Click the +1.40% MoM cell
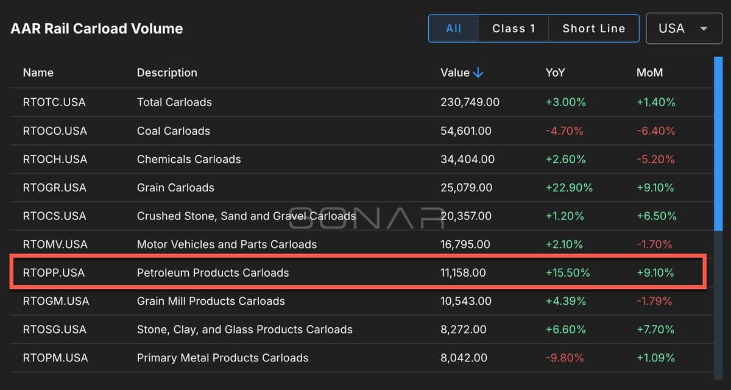Image resolution: width=731 pixels, height=390 pixels. (656, 102)
